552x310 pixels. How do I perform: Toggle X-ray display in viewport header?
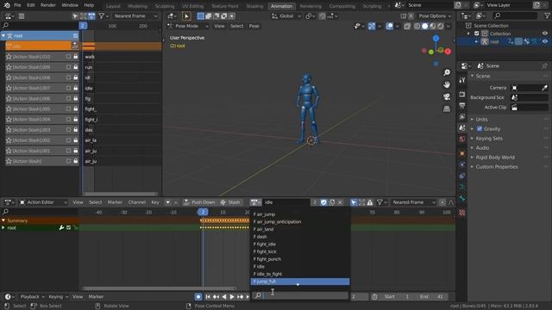(407, 26)
